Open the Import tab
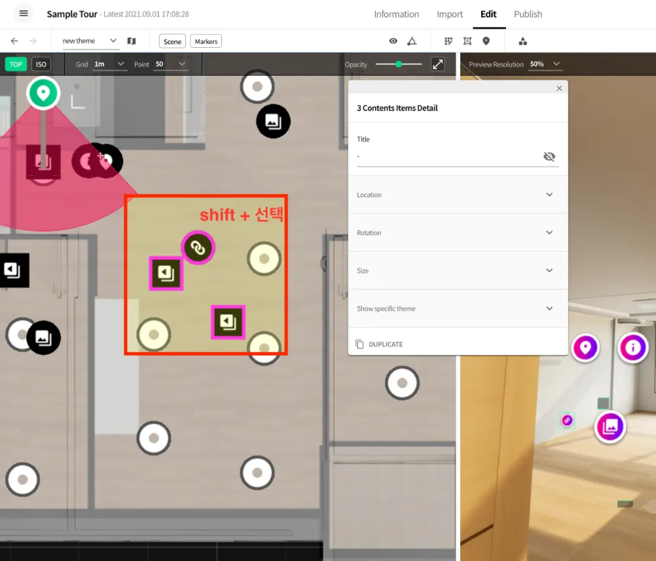The image size is (656, 561). pos(450,14)
